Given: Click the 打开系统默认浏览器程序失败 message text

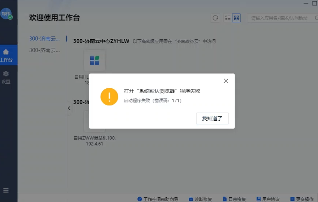Looking at the screenshot, I should click(x=162, y=91).
